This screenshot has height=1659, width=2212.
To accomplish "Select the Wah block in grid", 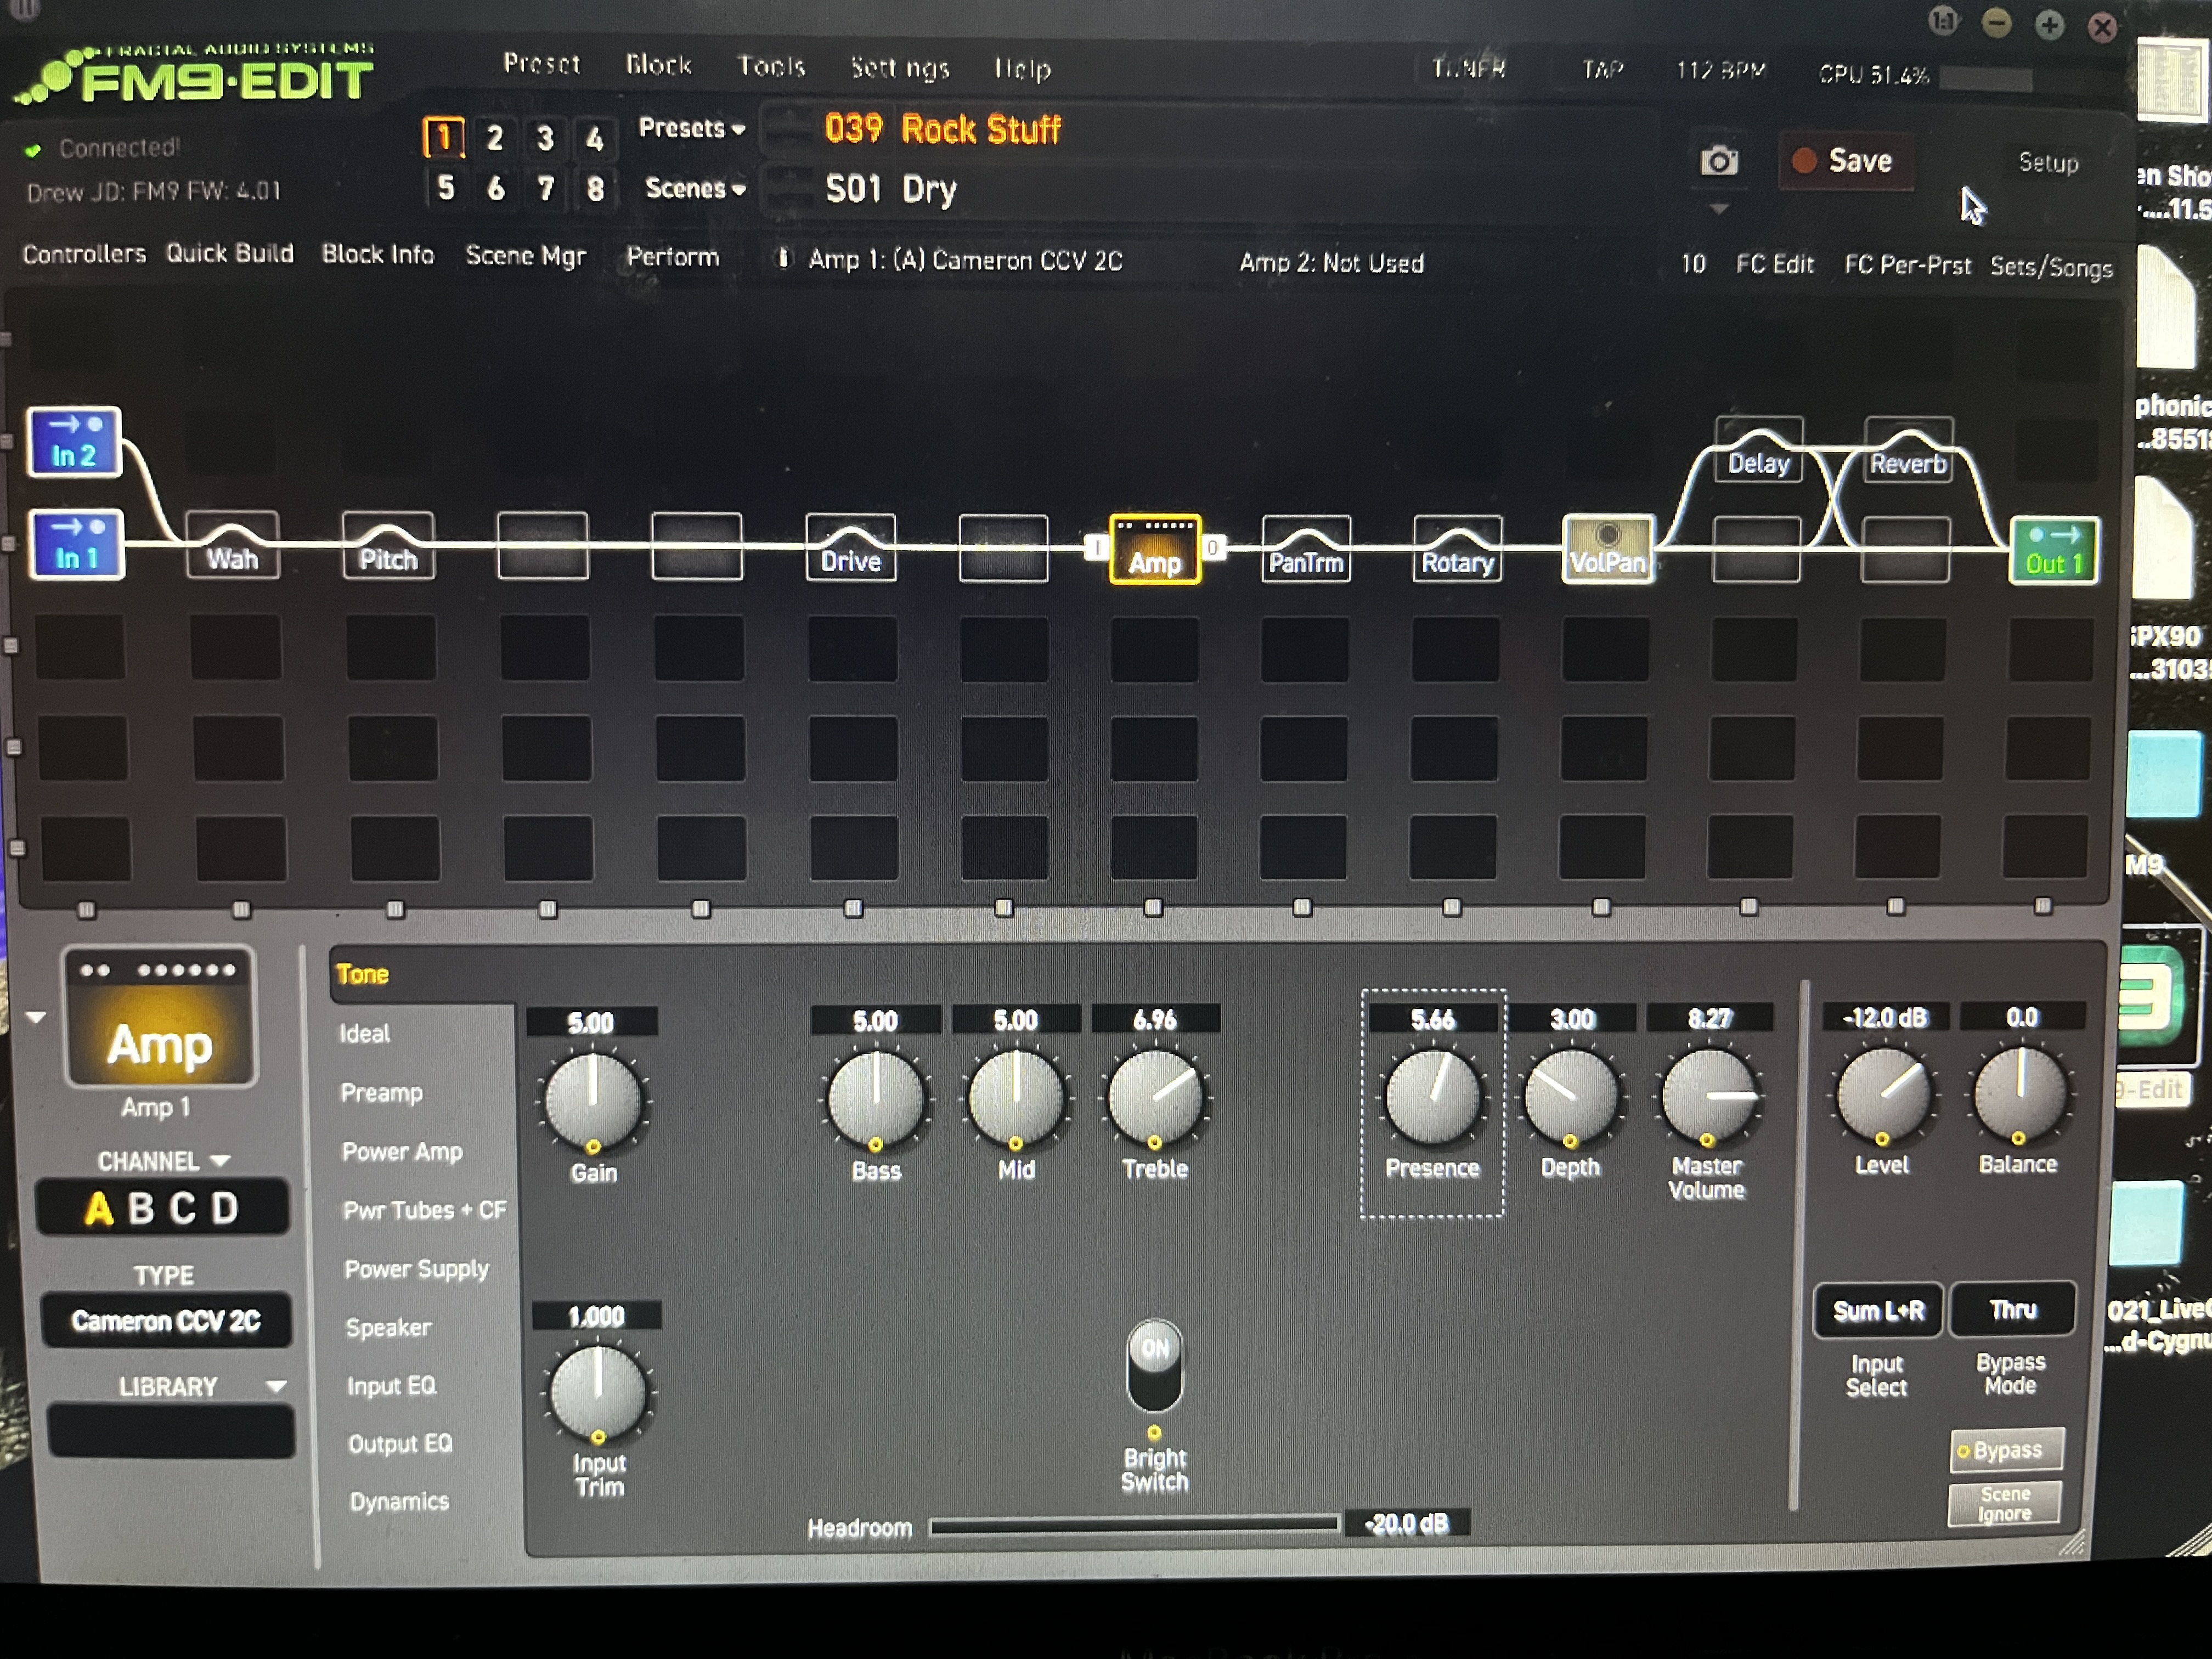I will point(232,546).
